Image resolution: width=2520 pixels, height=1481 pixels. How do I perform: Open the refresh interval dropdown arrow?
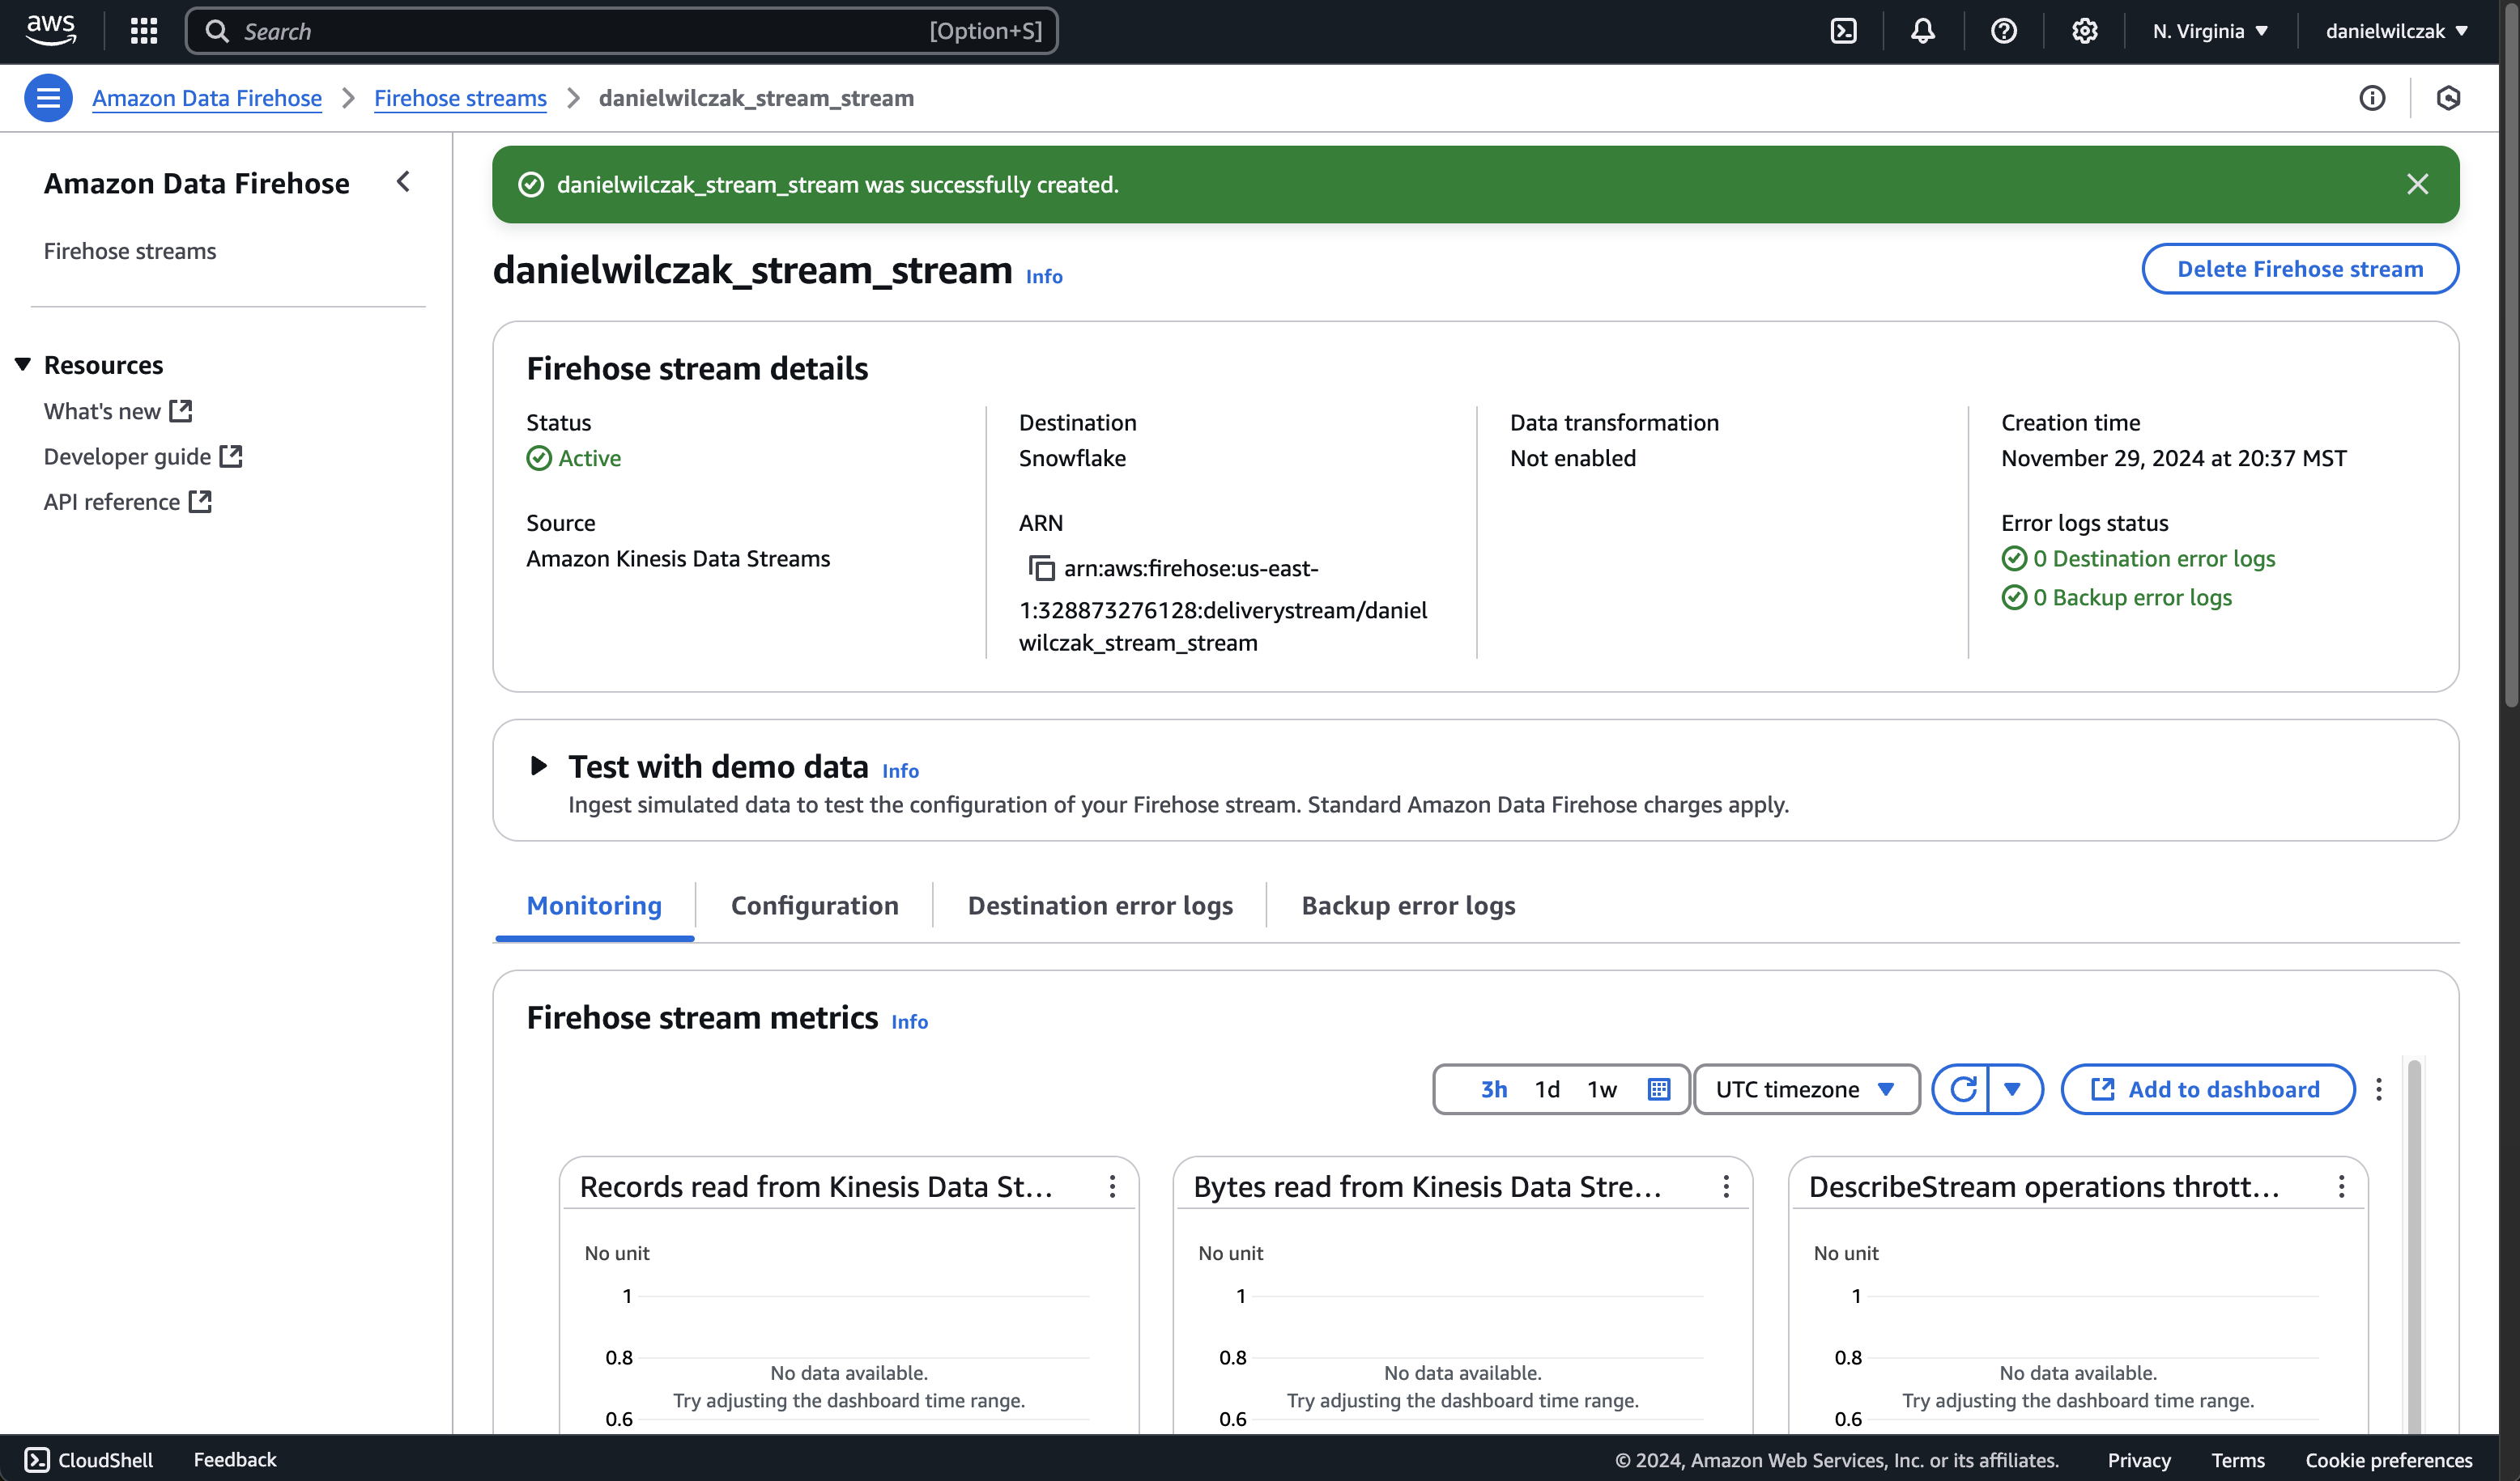click(2014, 1089)
